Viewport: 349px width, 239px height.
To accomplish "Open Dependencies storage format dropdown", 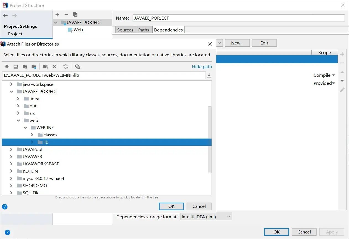I will coord(206,217).
